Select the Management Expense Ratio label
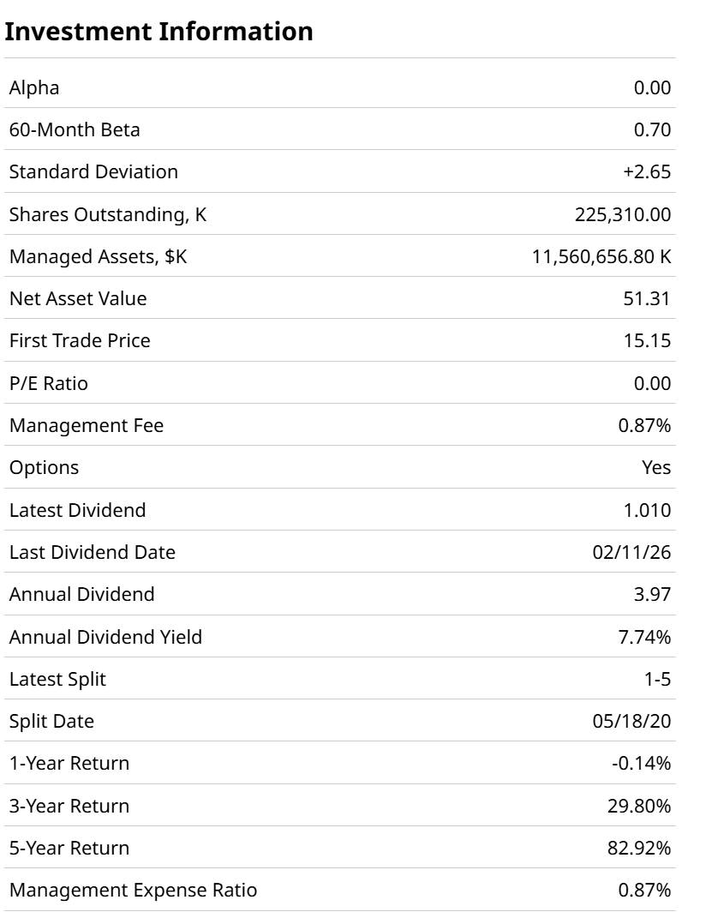 [x=133, y=890]
